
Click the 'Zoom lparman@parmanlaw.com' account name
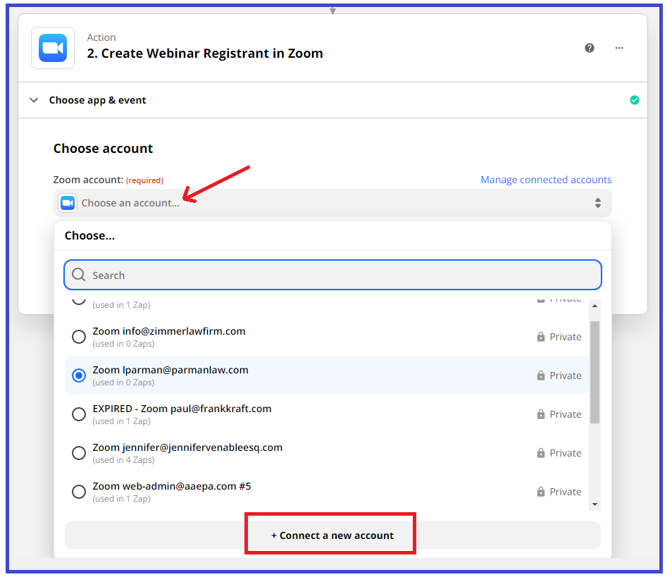170,370
